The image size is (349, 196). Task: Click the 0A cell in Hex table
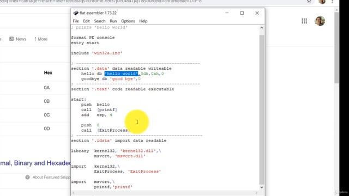47,88
